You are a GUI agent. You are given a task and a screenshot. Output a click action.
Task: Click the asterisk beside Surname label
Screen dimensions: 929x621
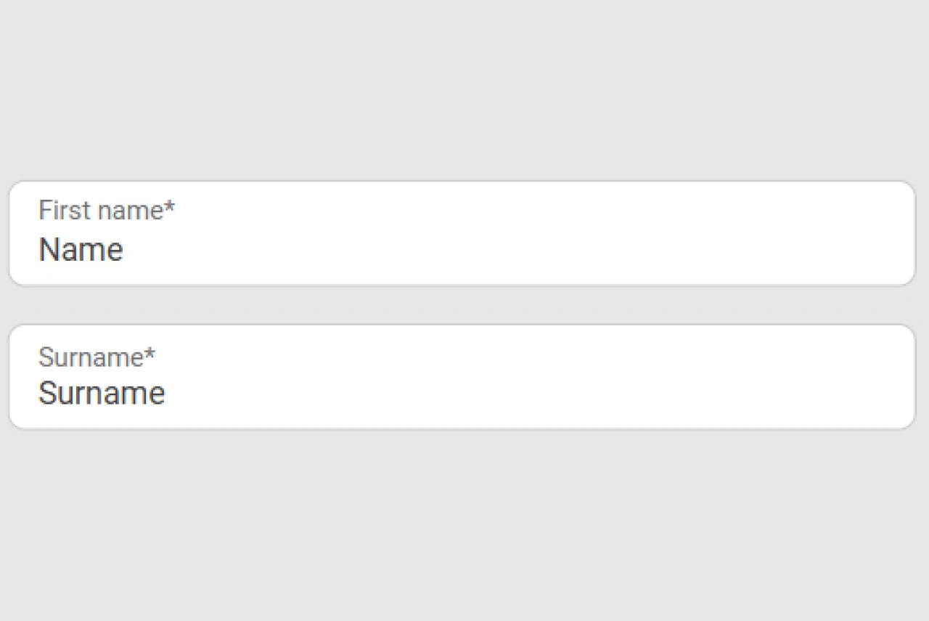coord(150,354)
